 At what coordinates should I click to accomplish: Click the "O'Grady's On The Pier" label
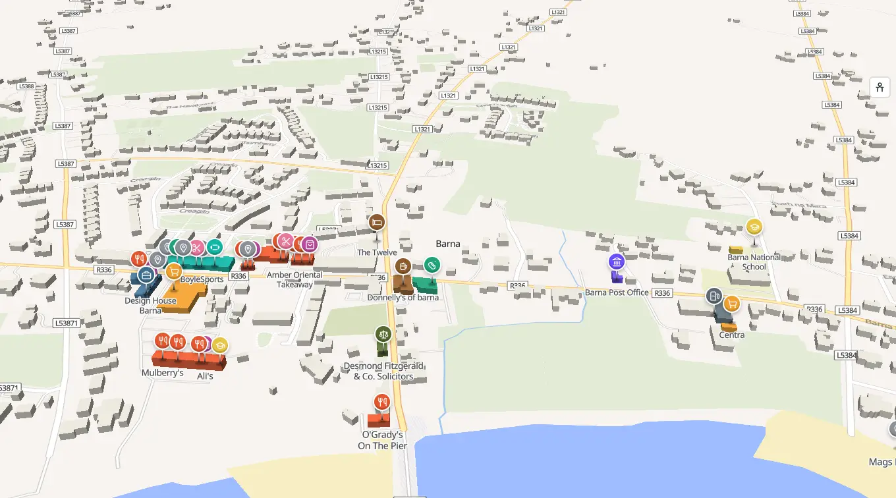point(382,441)
